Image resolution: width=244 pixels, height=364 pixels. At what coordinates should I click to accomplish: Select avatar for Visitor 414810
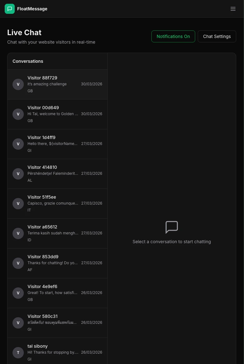coord(18,174)
